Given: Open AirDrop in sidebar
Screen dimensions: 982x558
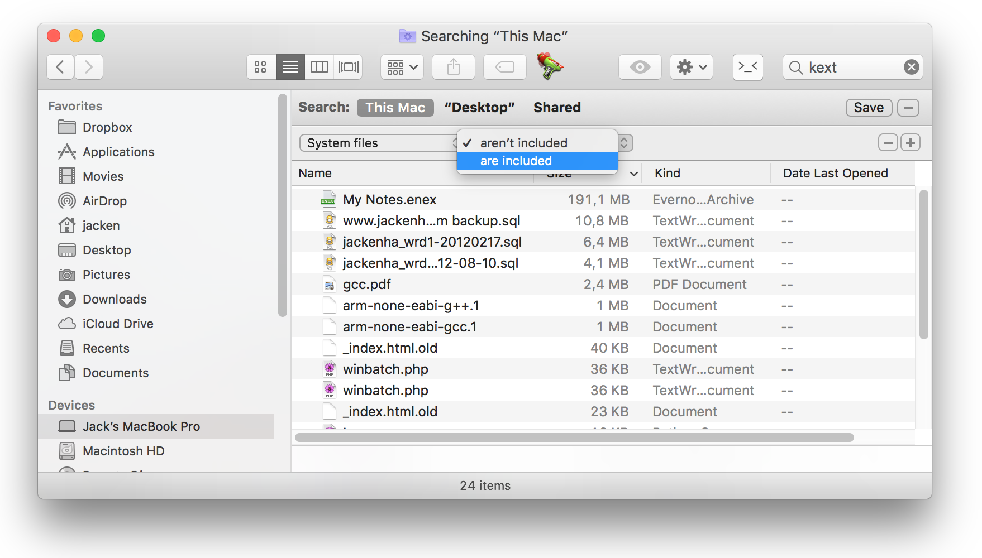Looking at the screenshot, I should pos(156,201).
